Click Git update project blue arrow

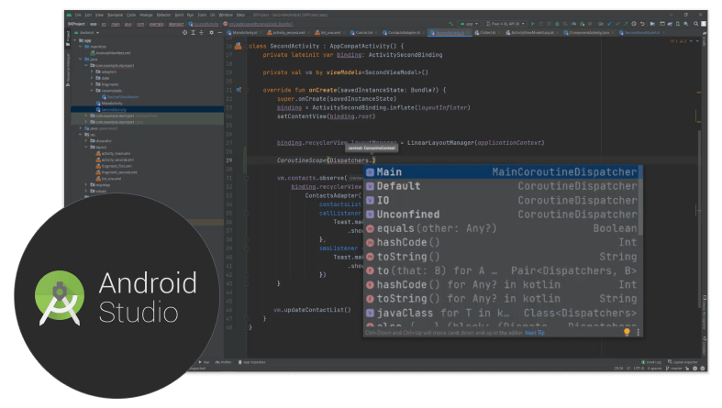pos(610,24)
